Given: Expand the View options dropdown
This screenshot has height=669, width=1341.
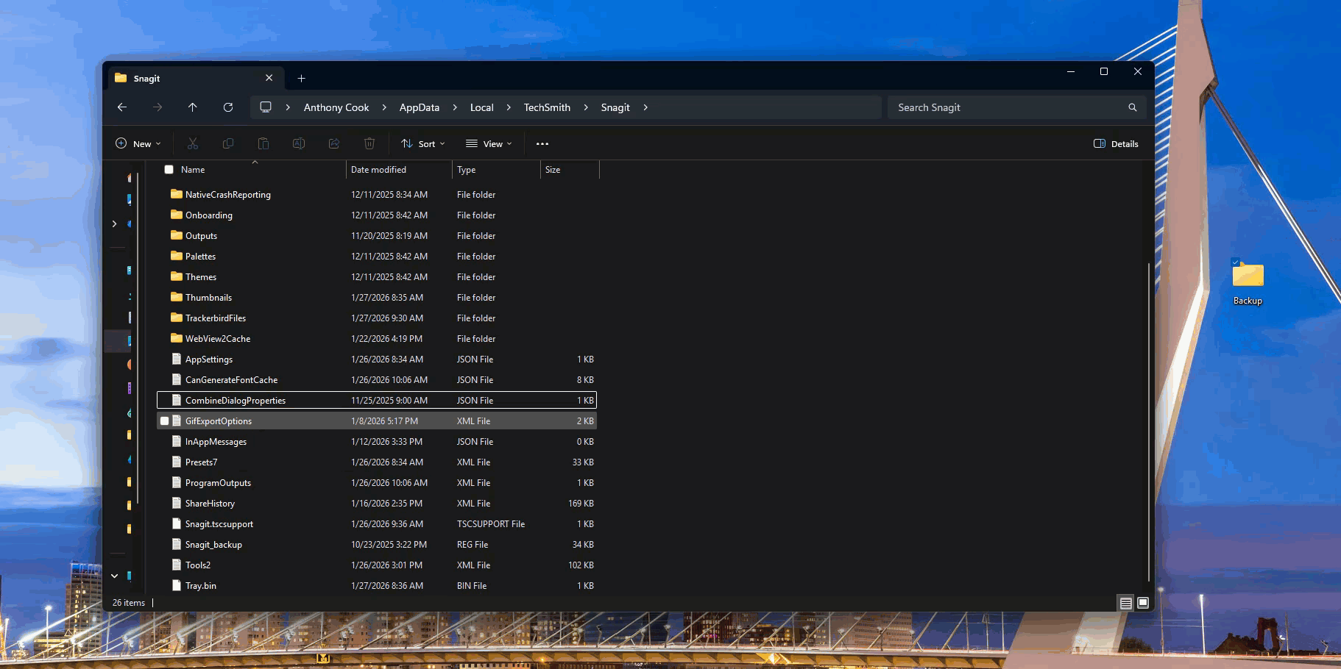Looking at the screenshot, I should 489,144.
